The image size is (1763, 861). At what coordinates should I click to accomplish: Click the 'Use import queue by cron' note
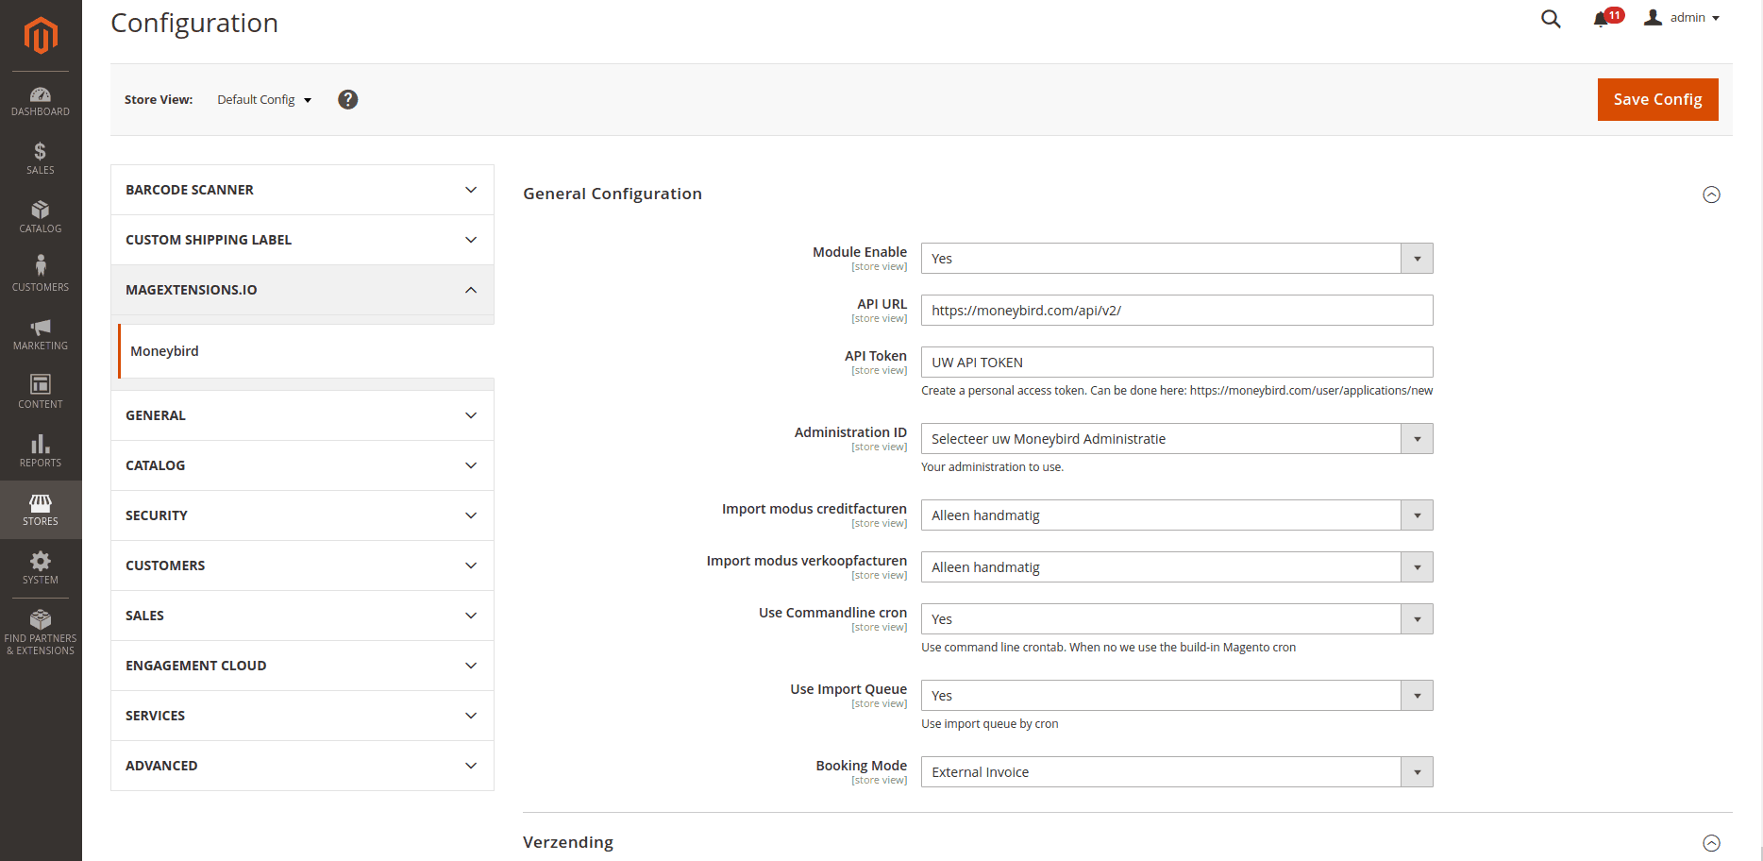coord(989,724)
